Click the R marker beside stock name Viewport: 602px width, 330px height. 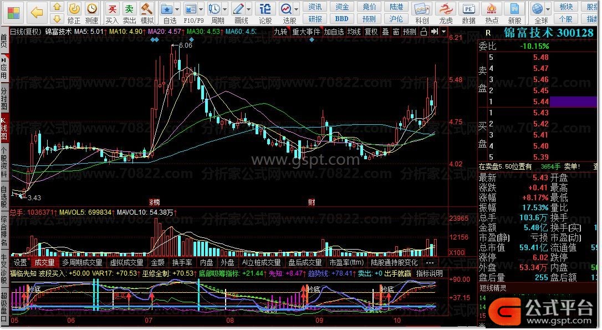tap(488, 33)
